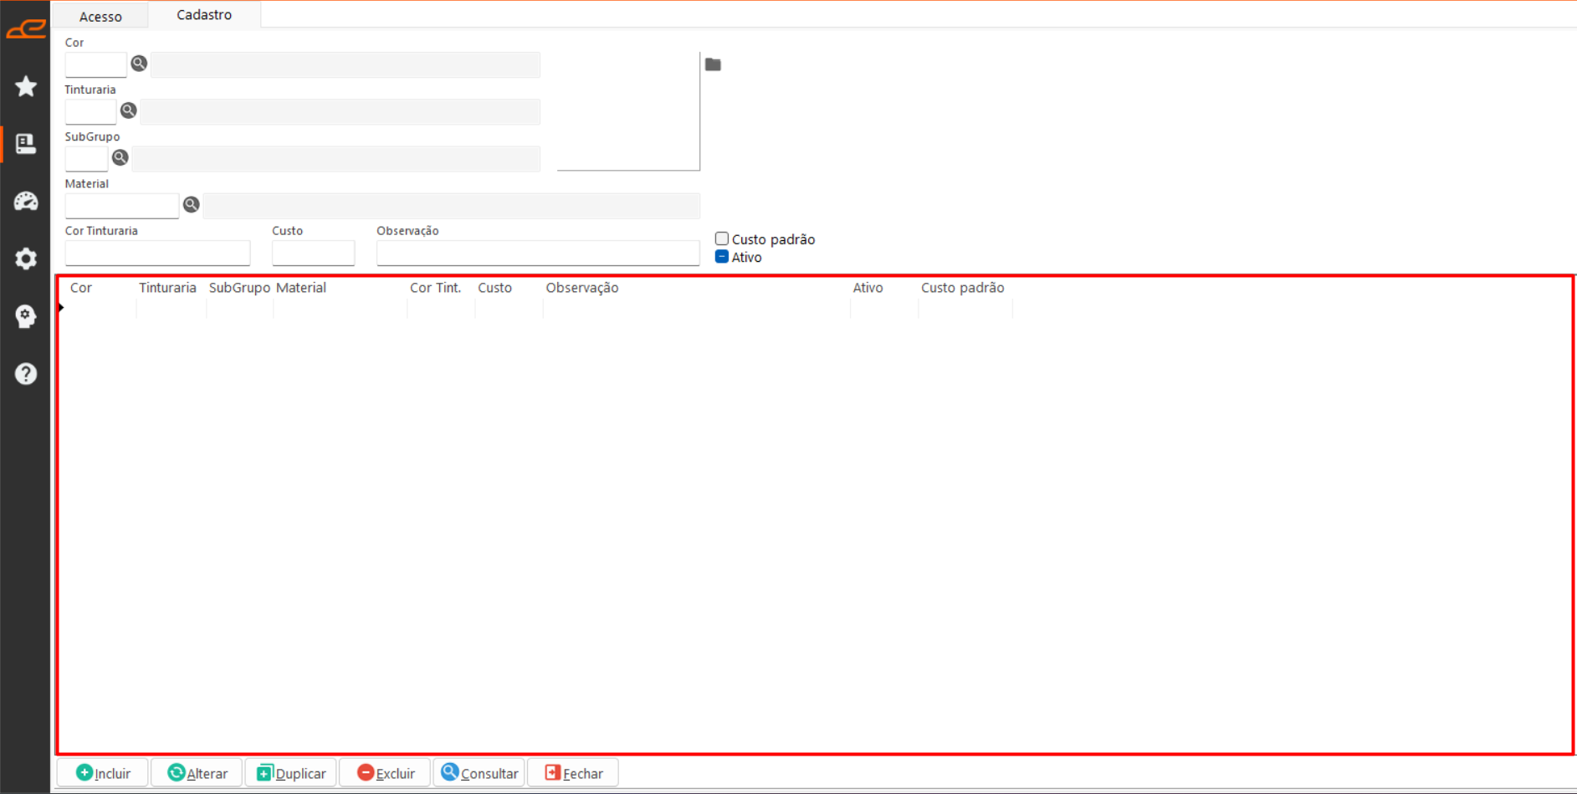Open settings gear in sidebar
This screenshot has width=1577, height=794.
tap(26, 259)
